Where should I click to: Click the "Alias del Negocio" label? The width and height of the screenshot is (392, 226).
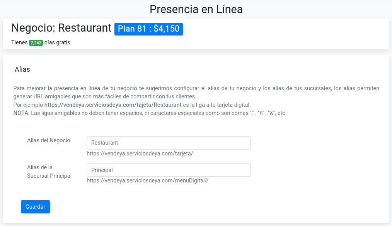(x=49, y=140)
